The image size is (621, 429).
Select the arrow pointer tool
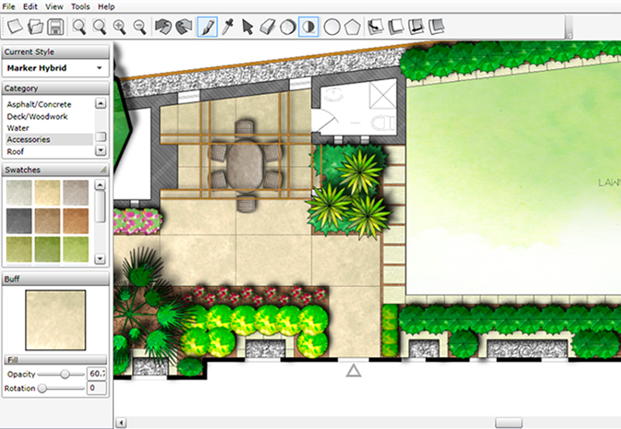tap(248, 27)
